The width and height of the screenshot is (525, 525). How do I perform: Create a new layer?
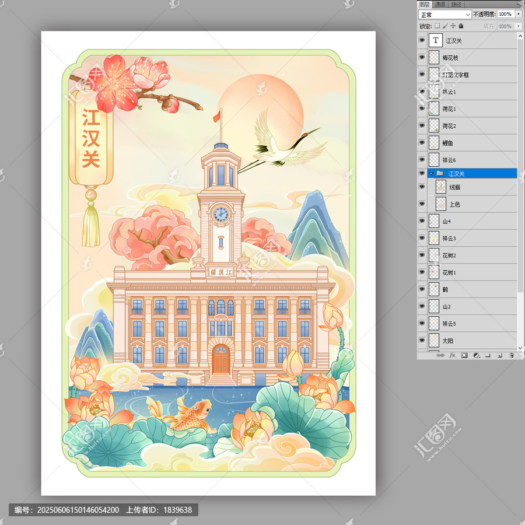coord(499,355)
